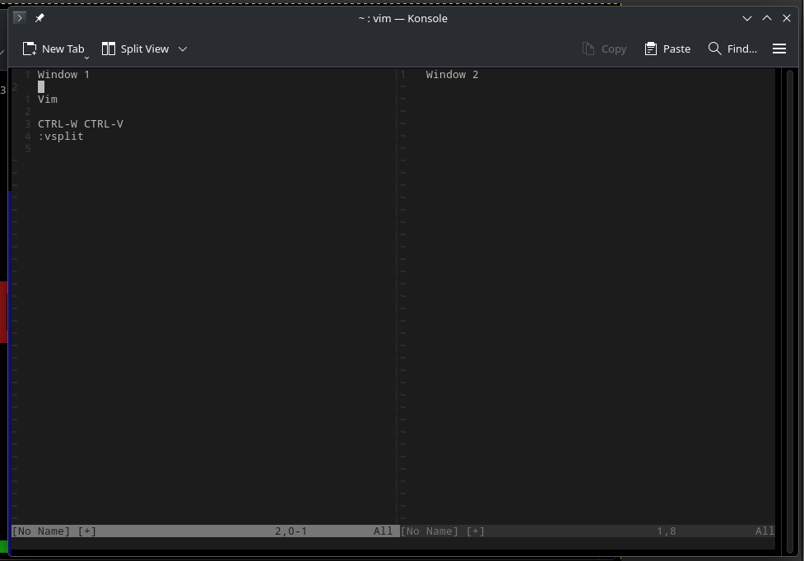Minimize the Konsole window
Screen dimensions: 804x561
point(747,18)
